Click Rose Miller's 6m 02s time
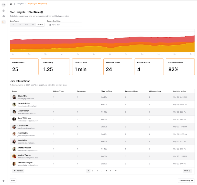This screenshot has height=185, width=197. point(104,142)
